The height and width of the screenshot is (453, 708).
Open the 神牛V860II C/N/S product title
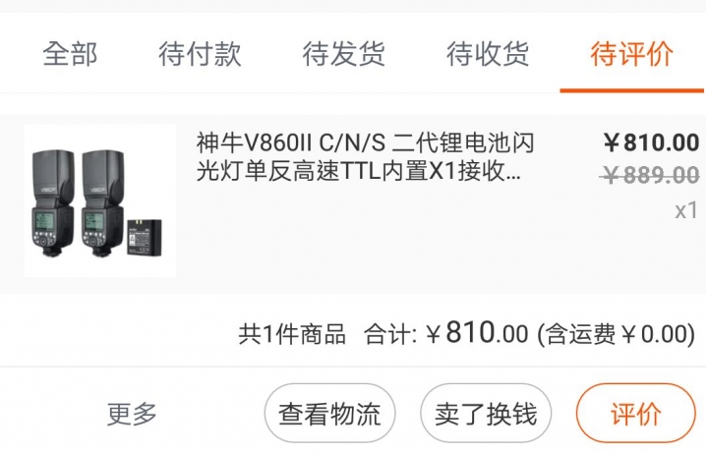[x=365, y=156]
